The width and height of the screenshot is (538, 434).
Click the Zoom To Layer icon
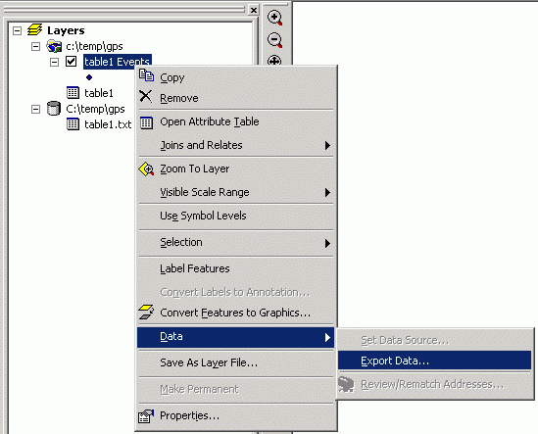pyautogui.click(x=146, y=169)
